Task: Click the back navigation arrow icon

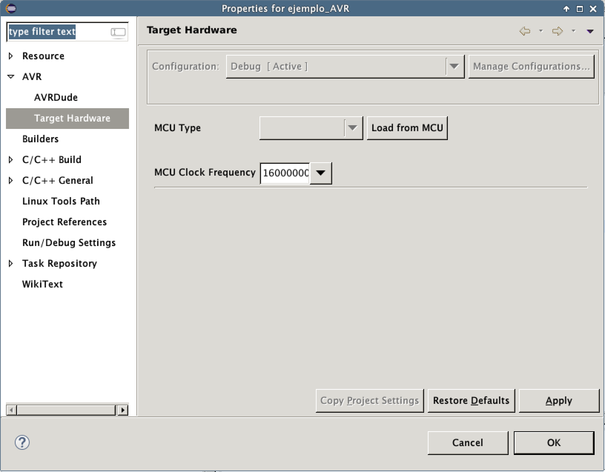Action: pyautogui.click(x=525, y=31)
